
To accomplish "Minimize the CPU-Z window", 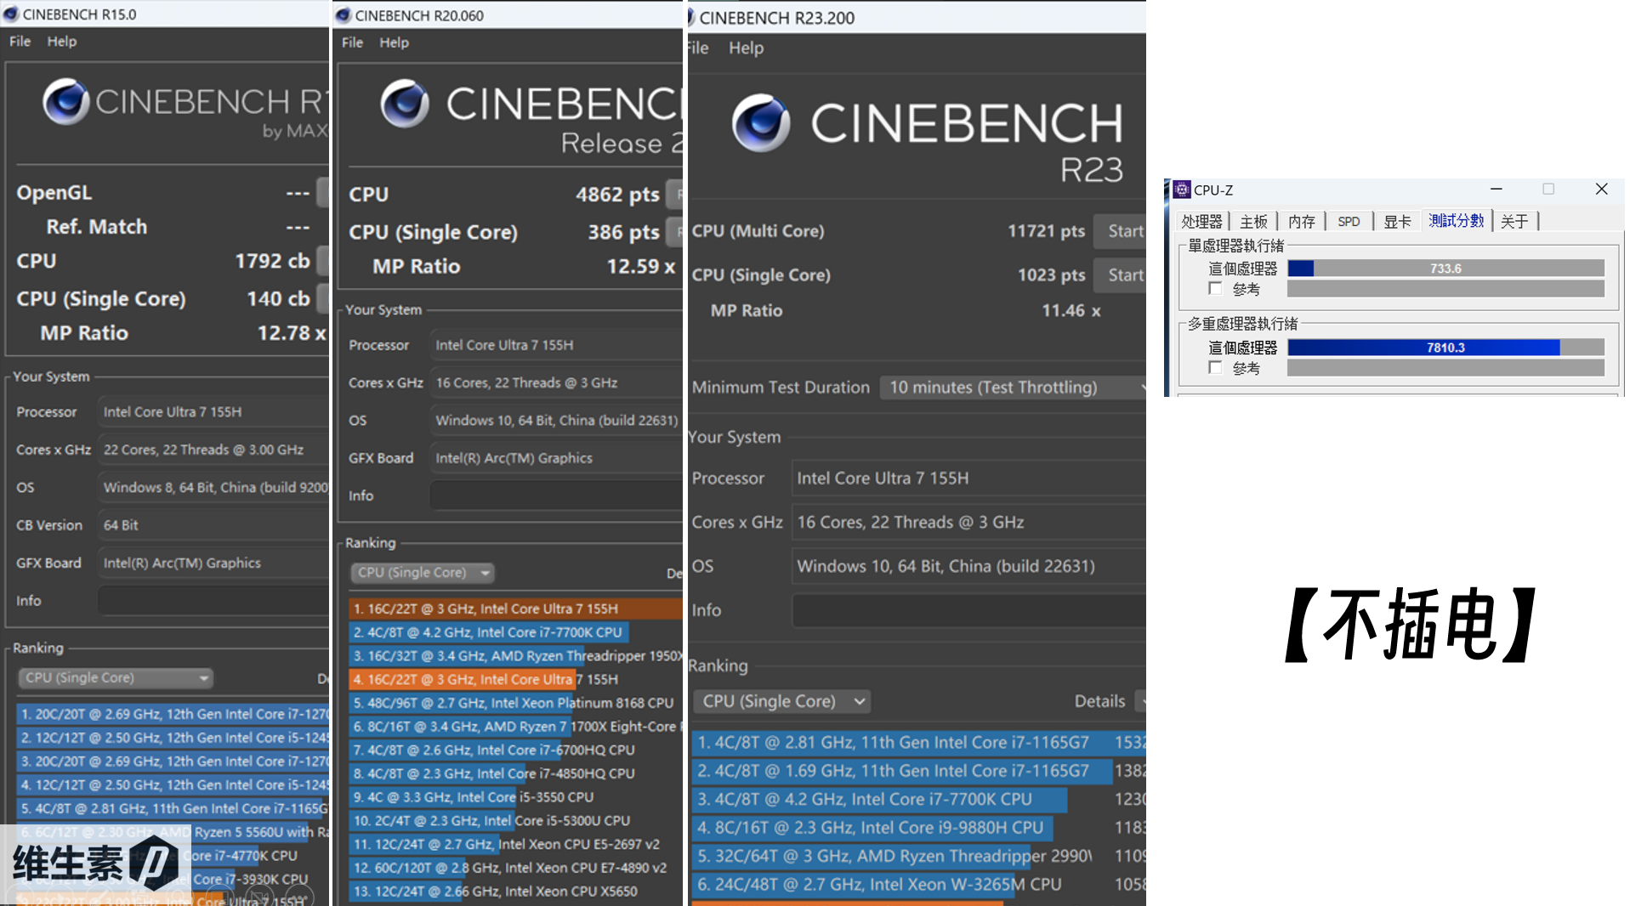I will point(1496,189).
